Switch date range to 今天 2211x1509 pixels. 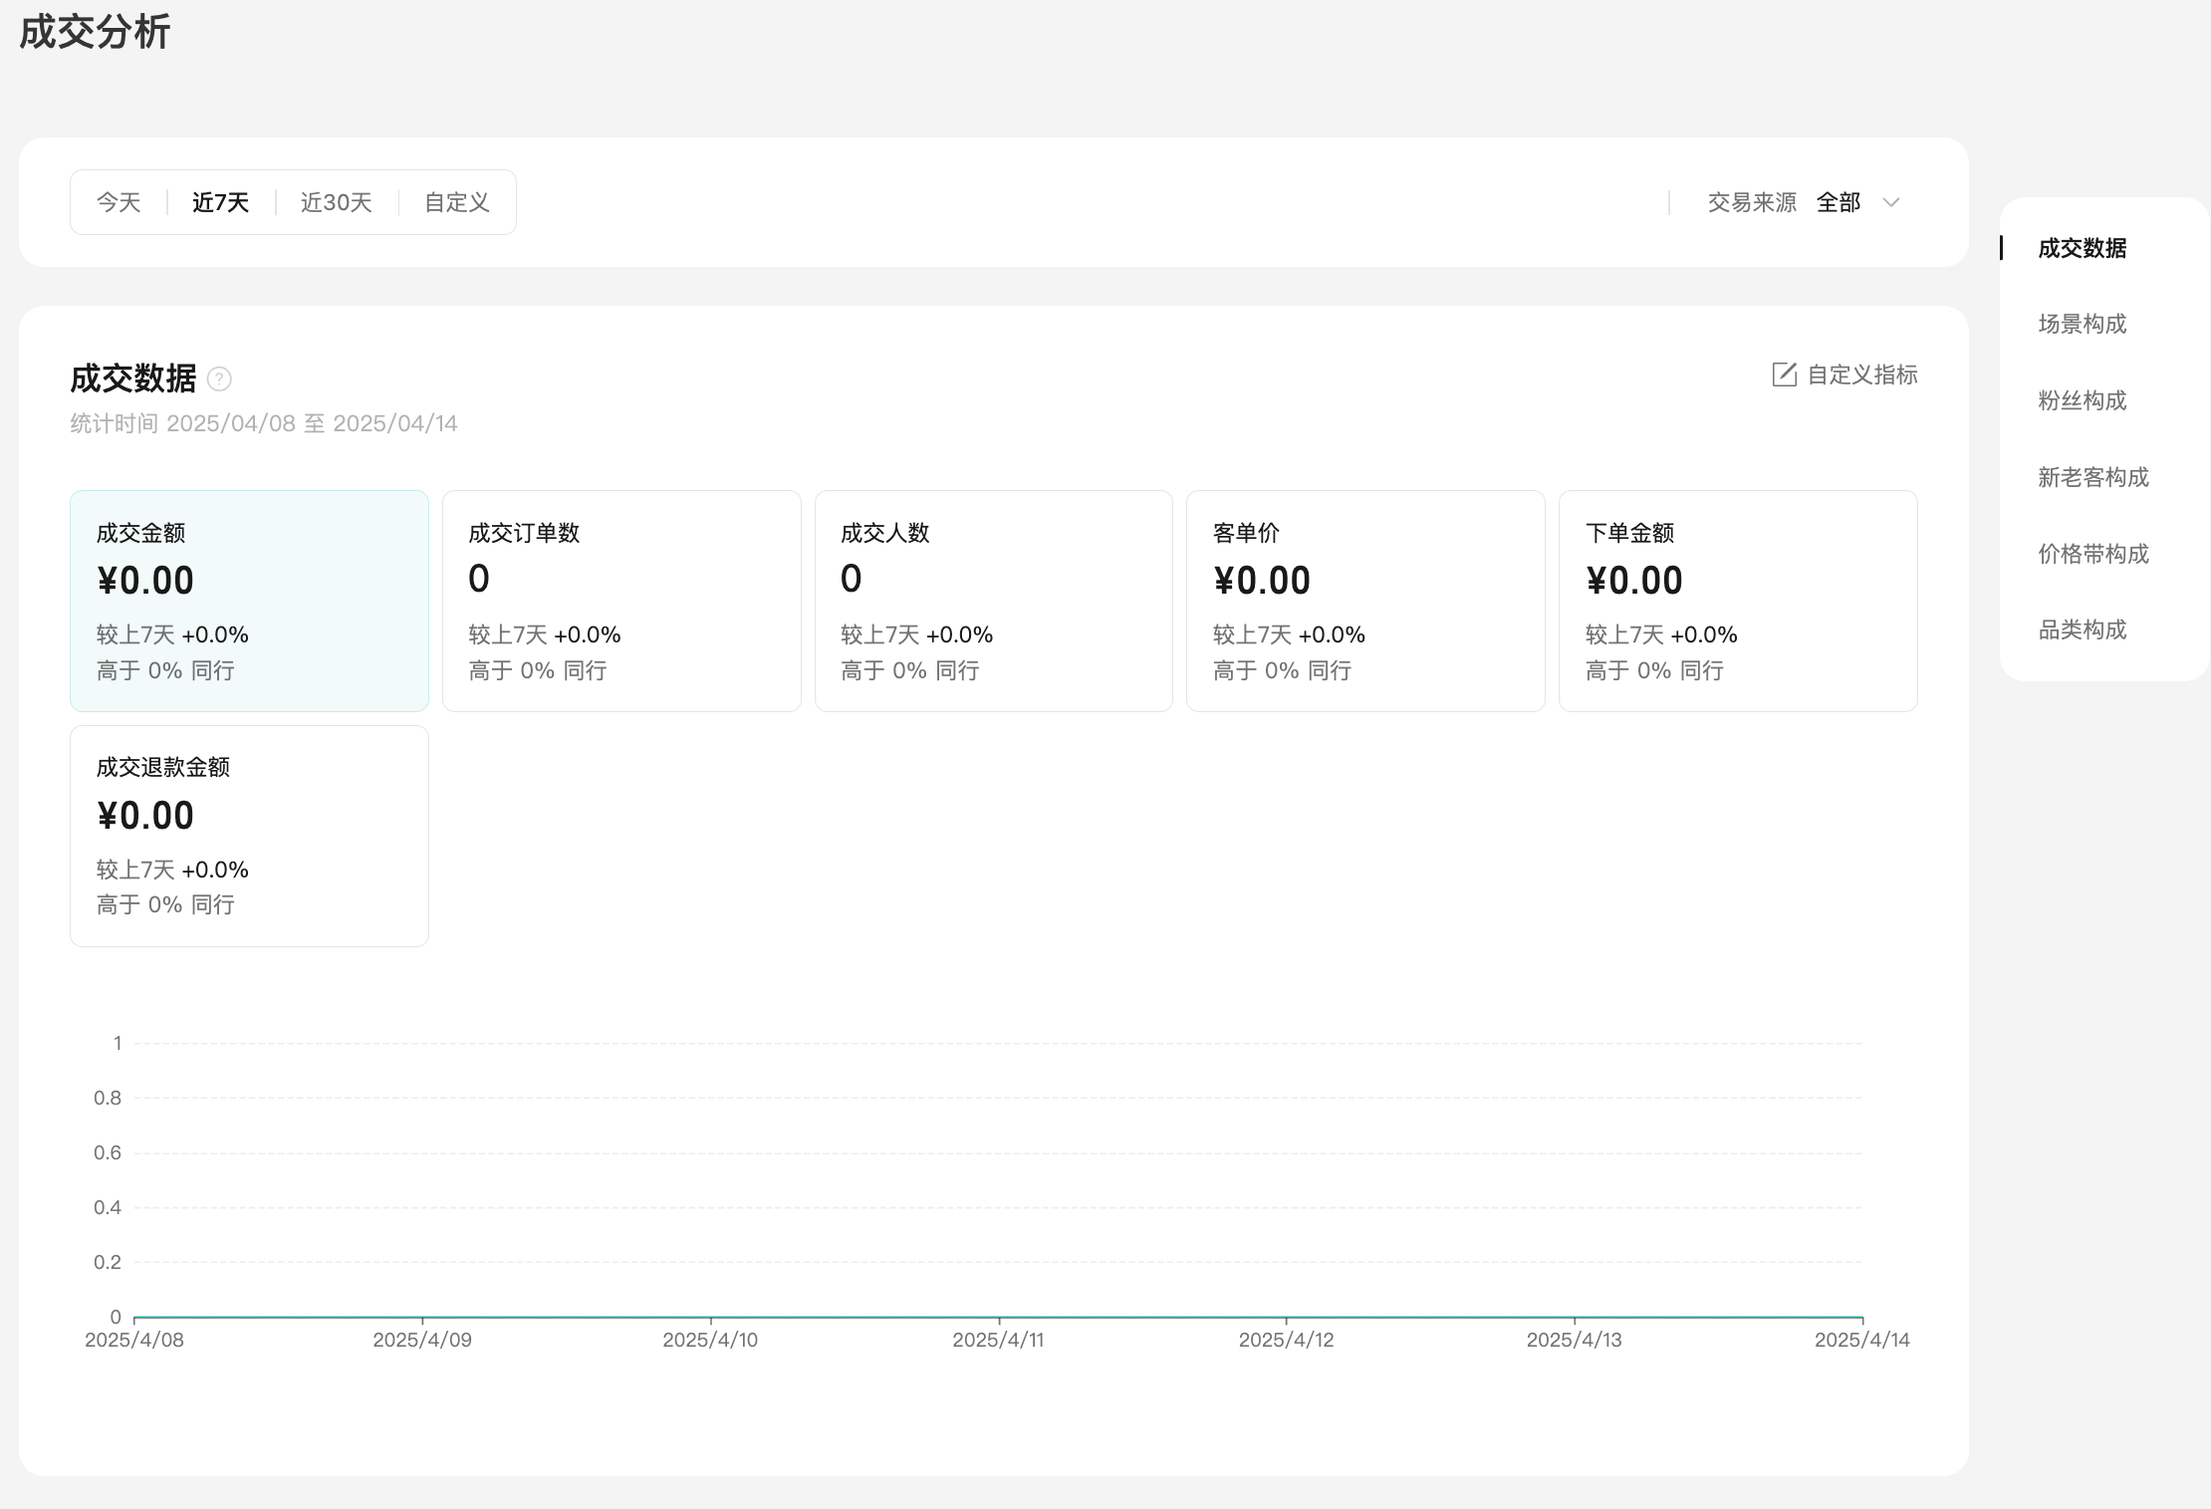click(x=119, y=202)
